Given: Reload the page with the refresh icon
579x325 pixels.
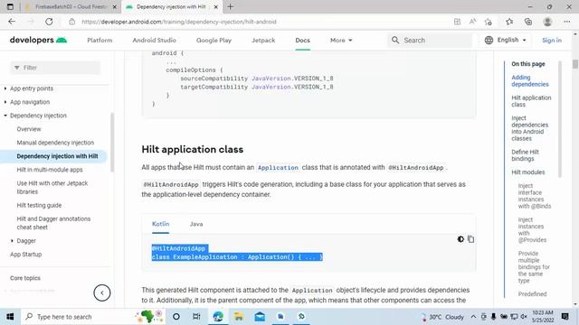Looking at the screenshot, I should tap(49, 22).
